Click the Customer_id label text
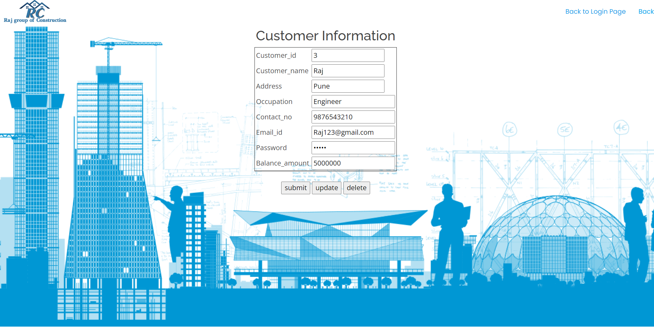 pyautogui.click(x=276, y=55)
